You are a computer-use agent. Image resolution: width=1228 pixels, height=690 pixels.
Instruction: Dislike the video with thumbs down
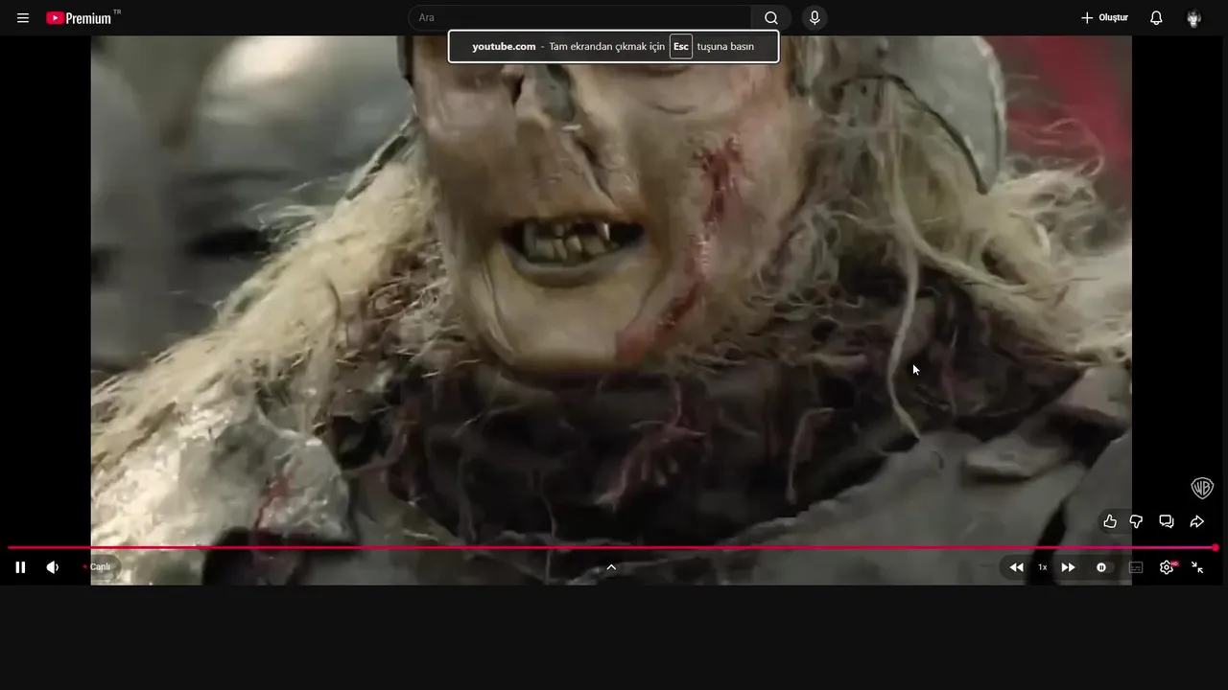coord(1136,521)
